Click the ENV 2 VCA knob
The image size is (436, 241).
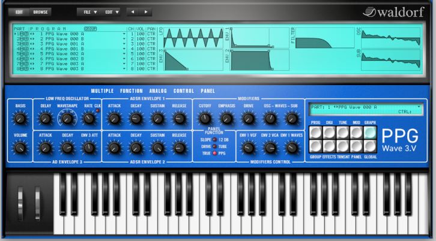click(270, 148)
